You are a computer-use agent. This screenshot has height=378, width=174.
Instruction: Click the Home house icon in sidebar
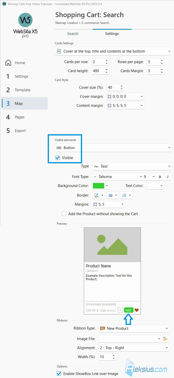(8, 63)
